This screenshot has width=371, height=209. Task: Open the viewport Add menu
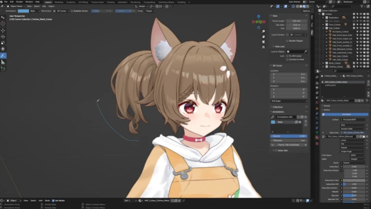click(x=44, y=6)
